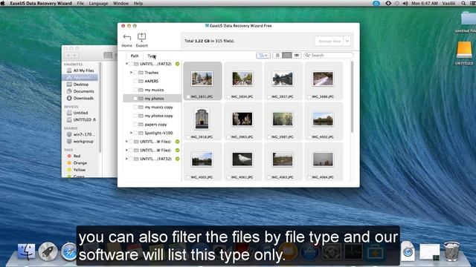Open the UNTITLED drive on the desktop
Viewport: 476px width, 267px height.
[x=464, y=50]
